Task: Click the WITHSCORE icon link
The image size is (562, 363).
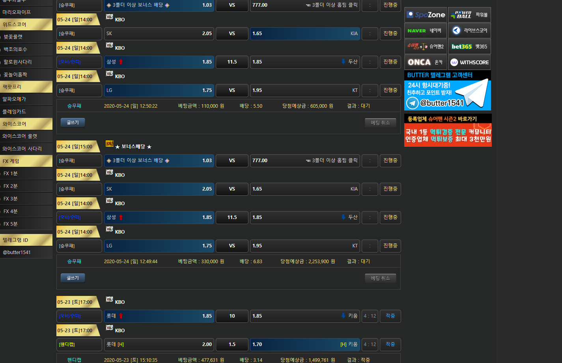Action: (x=469, y=62)
